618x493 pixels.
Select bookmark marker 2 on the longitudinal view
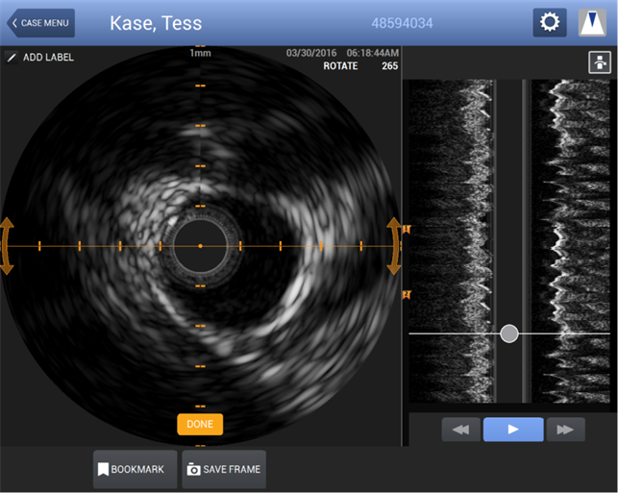coord(407,294)
